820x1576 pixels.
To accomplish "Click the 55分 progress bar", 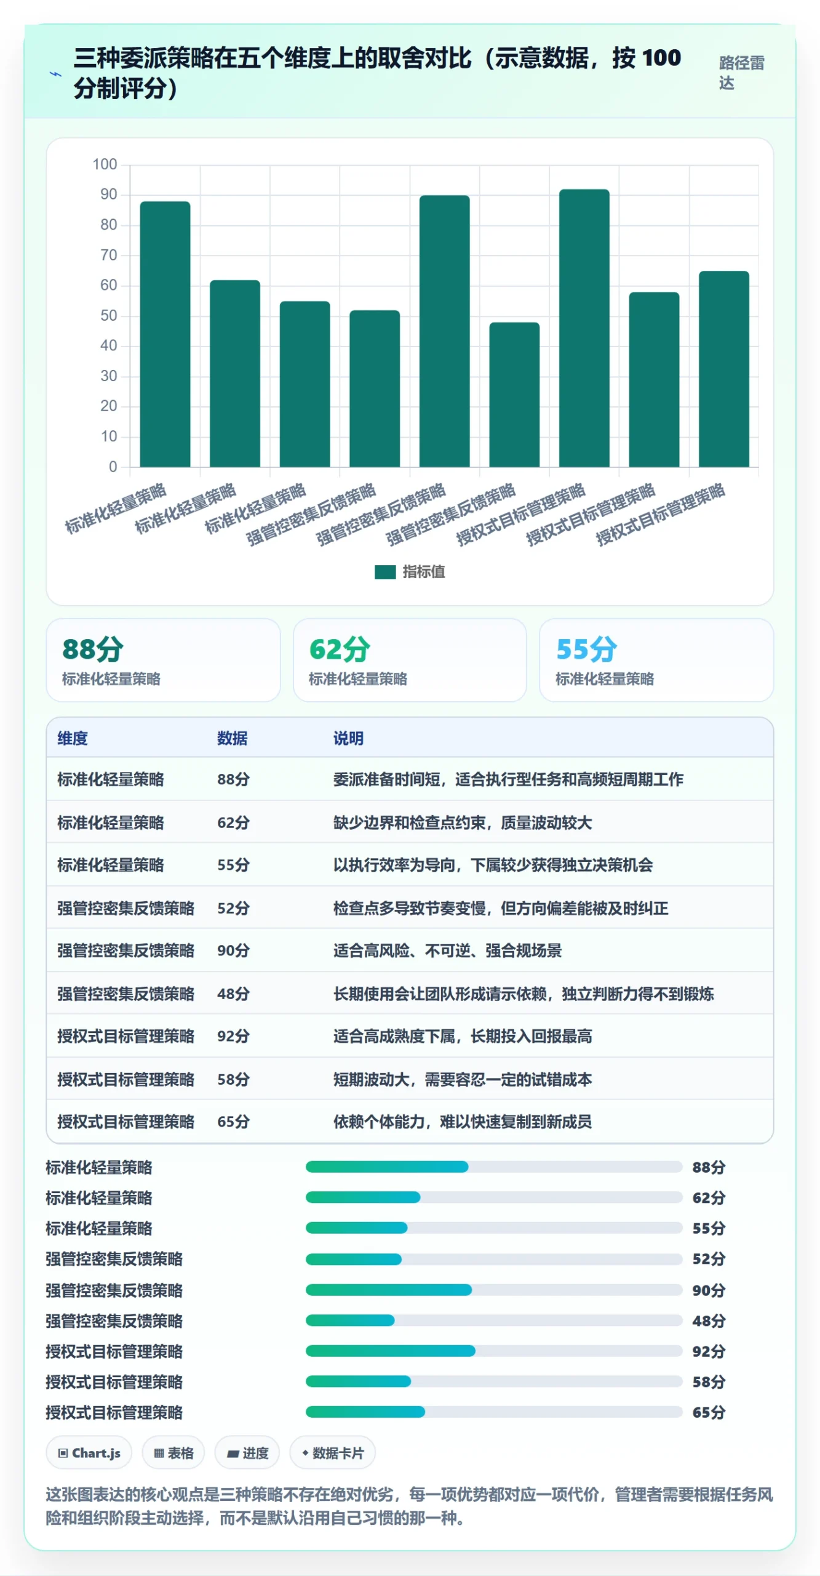I will coord(494,1228).
